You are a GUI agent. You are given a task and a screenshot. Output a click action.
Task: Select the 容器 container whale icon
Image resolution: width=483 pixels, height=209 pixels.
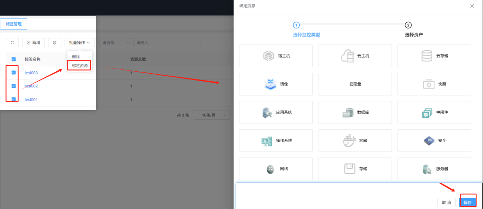pos(350,141)
